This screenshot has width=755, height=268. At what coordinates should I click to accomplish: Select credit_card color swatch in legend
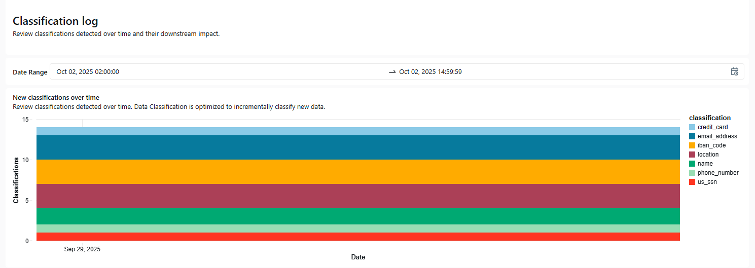click(692, 127)
